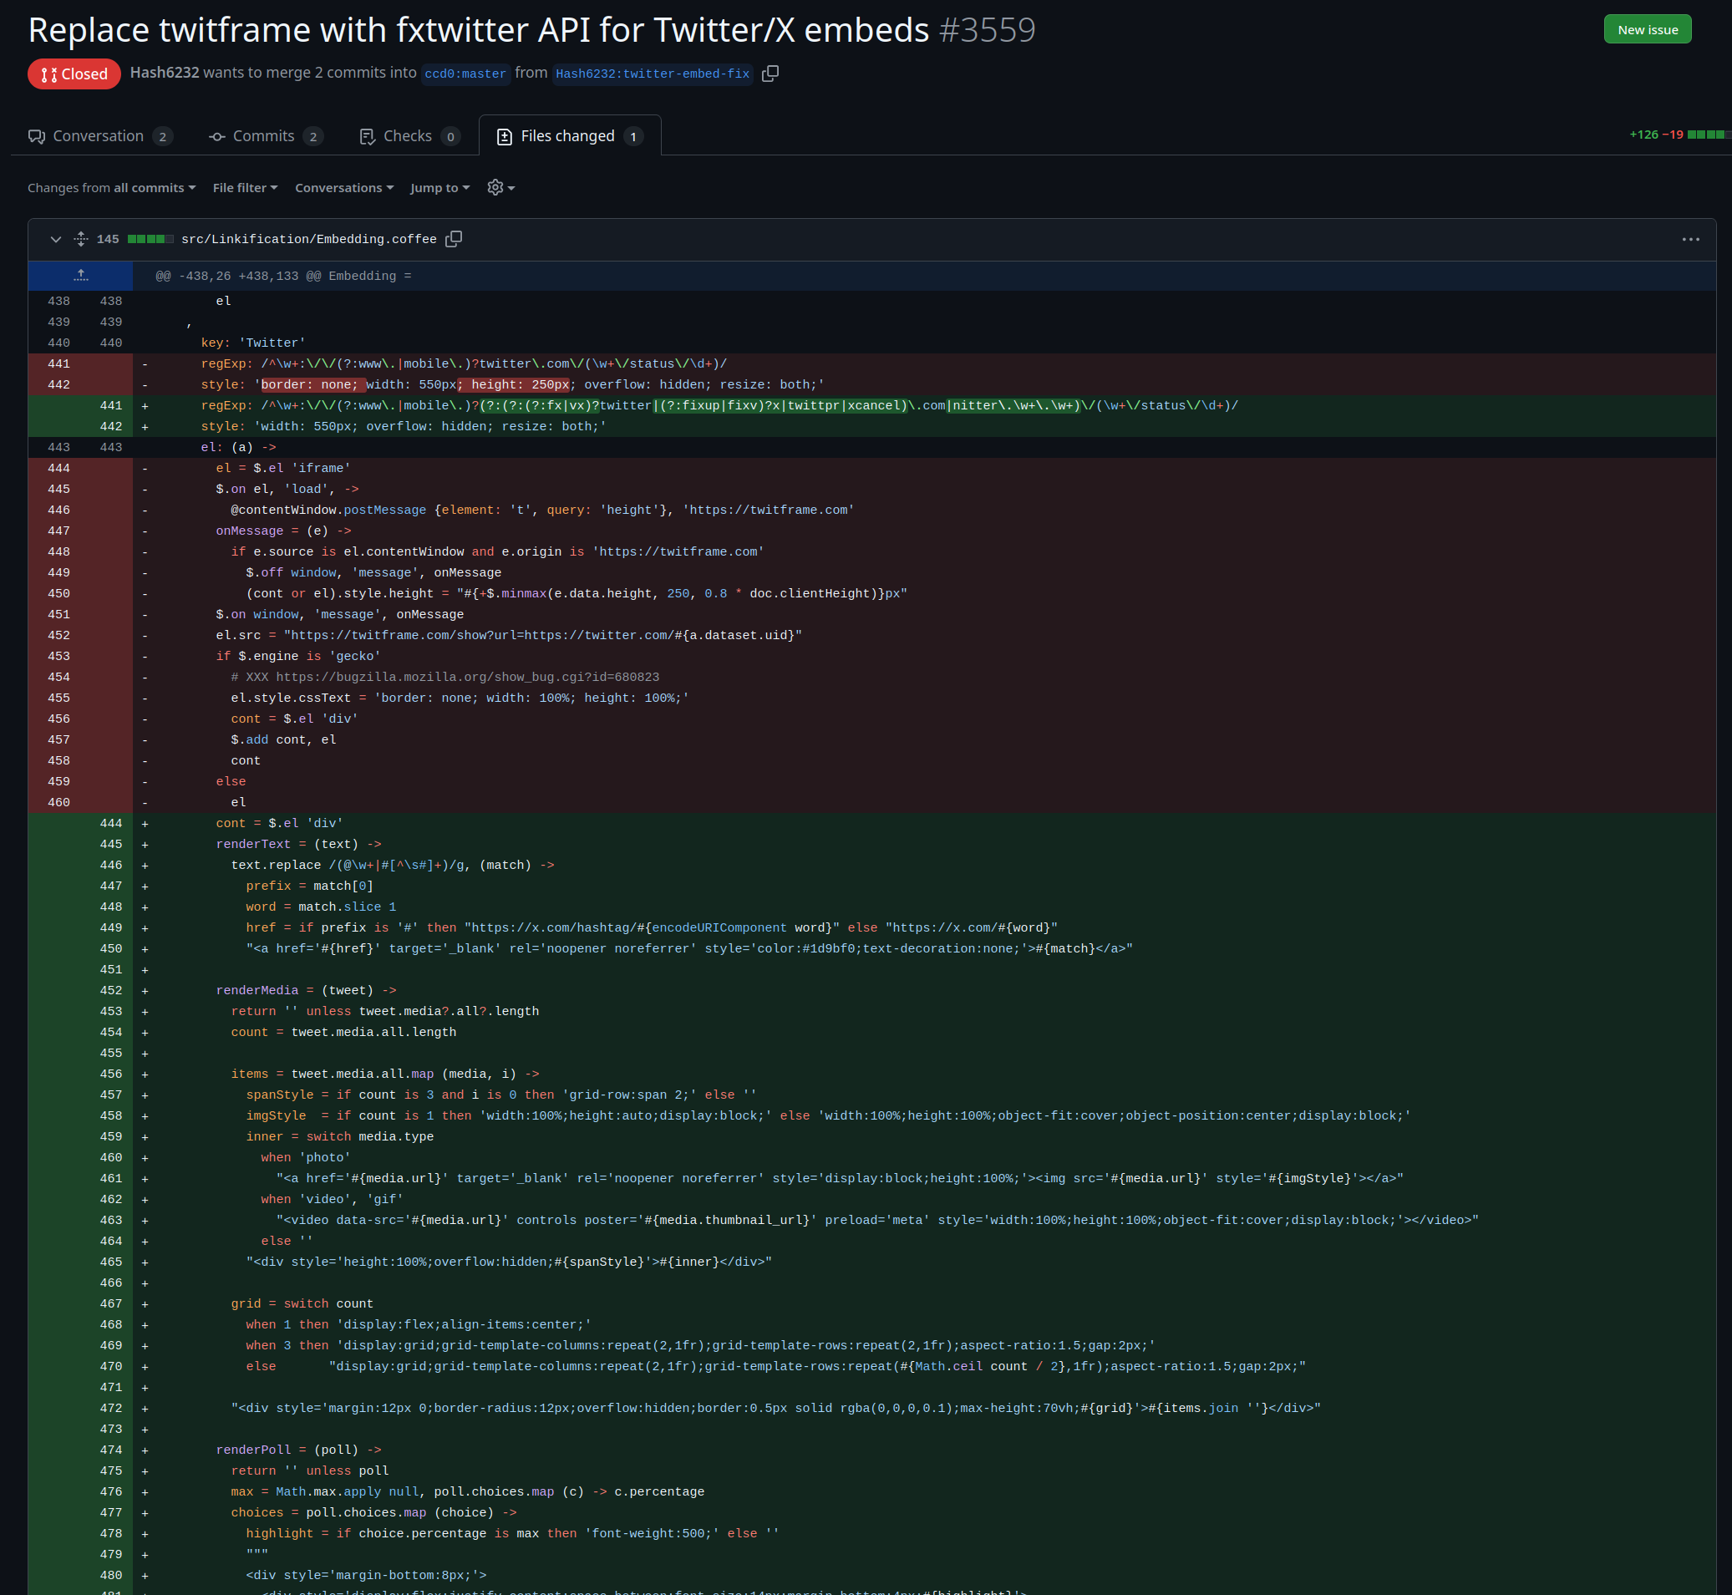Open Hash6232:twitter-embed-fix branch link
The width and height of the screenshot is (1732, 1595).
tap(653, 74)
